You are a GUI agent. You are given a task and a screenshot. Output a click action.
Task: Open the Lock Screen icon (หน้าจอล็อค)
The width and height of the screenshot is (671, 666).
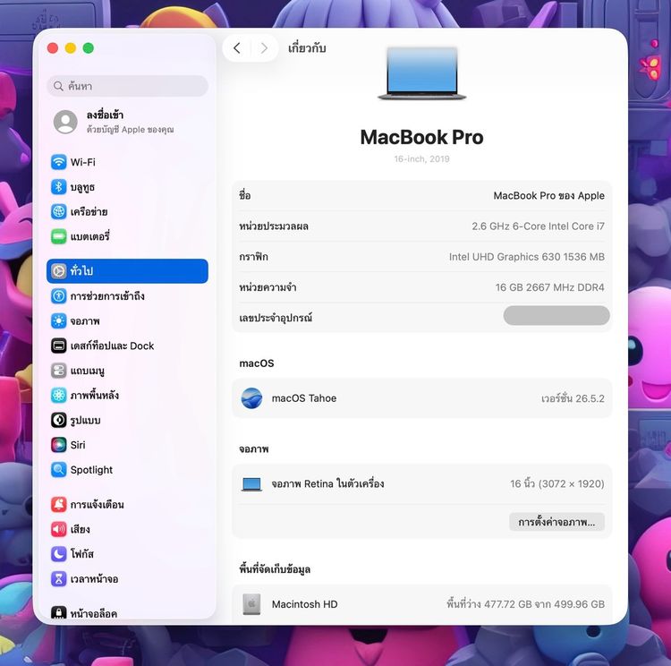pyautogui.click(x=59, y=612)
